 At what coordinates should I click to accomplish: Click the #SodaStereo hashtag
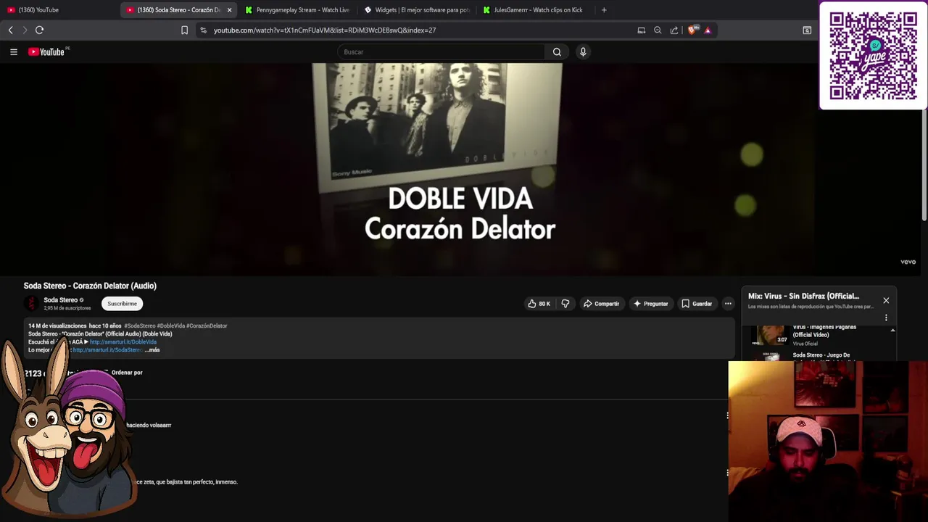pyautogui.click(x=139, y=326)
